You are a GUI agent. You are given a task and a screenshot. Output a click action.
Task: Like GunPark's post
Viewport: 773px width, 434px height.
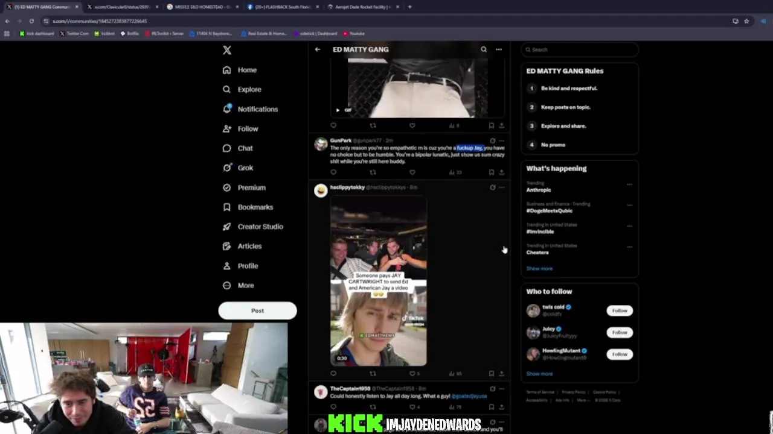click(412, 172)
